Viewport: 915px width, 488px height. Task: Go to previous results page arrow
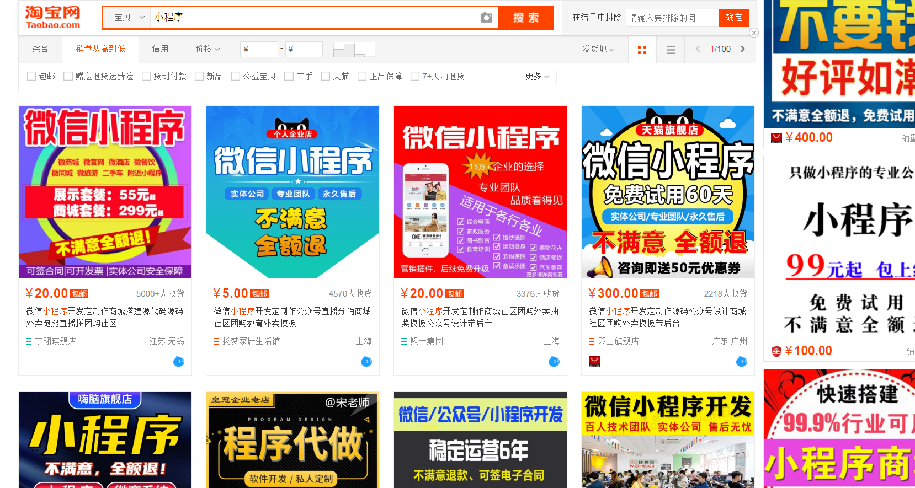698,49
